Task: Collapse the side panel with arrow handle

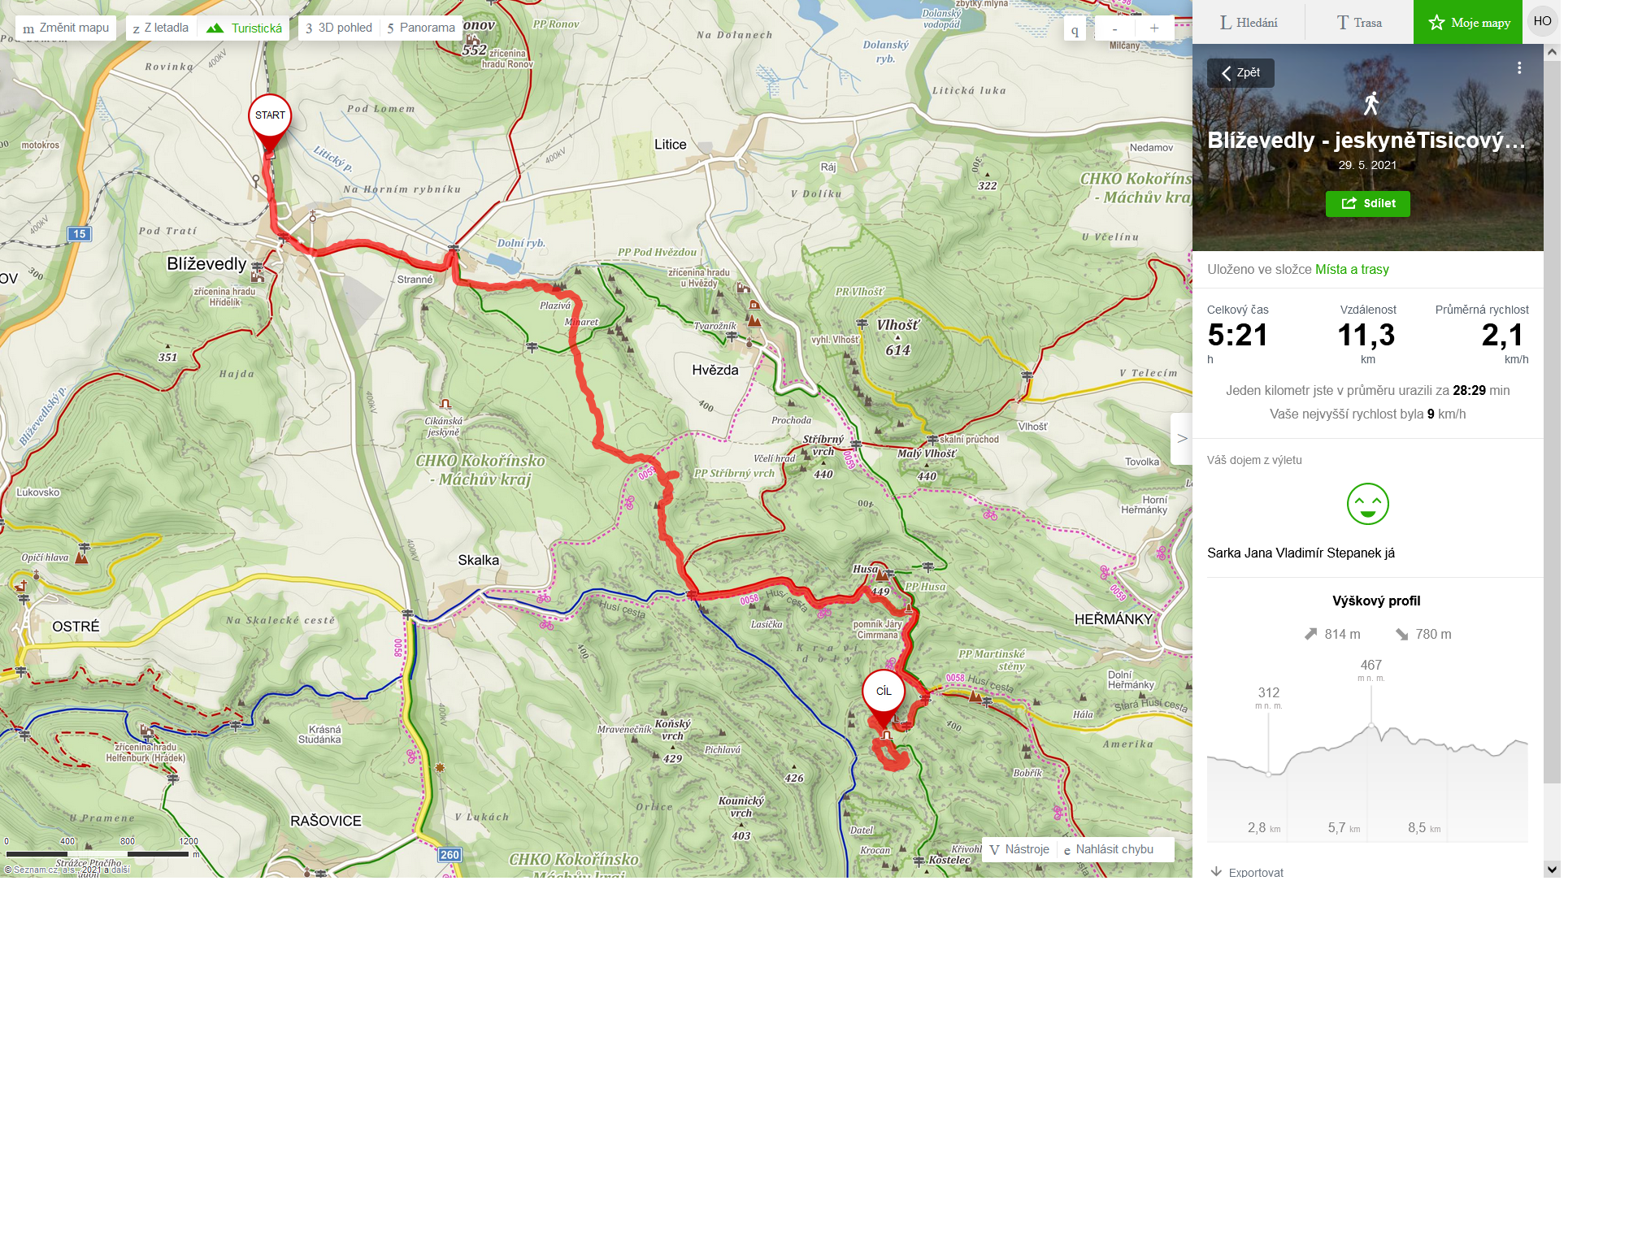Action: click(x=1182, y=439)
